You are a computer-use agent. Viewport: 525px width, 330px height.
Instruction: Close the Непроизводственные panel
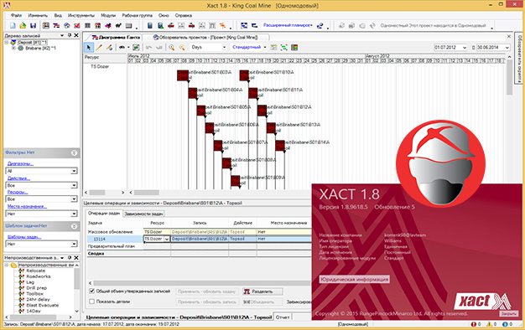tap(76, 258)
